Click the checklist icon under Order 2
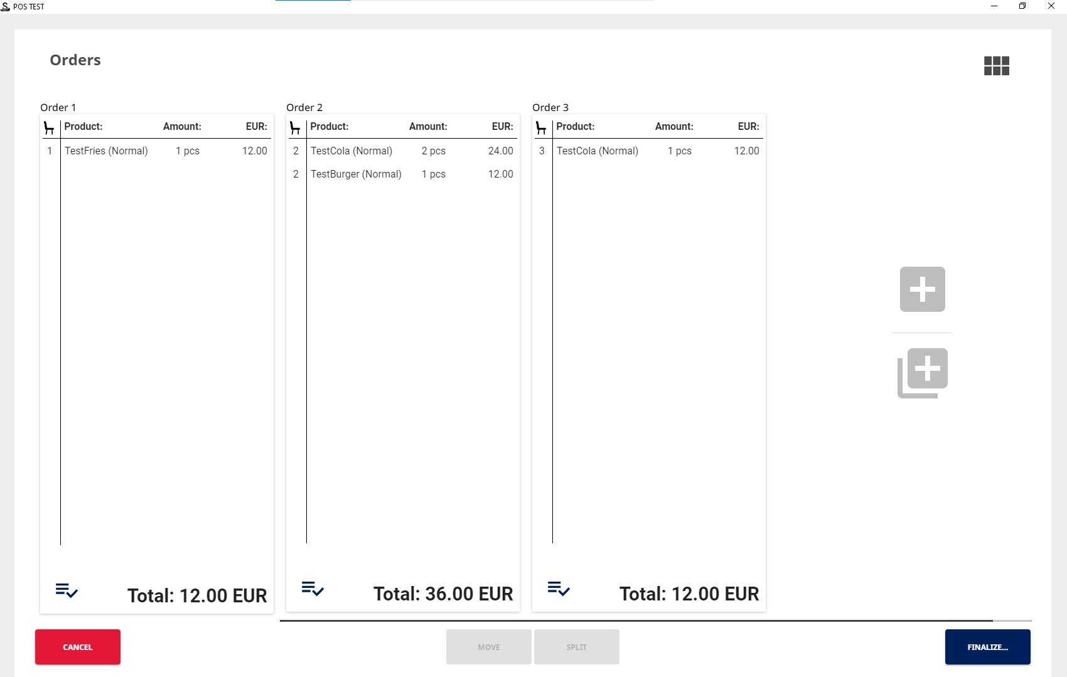This screenshot has width=1067, height=677. (x=312, y=589)
